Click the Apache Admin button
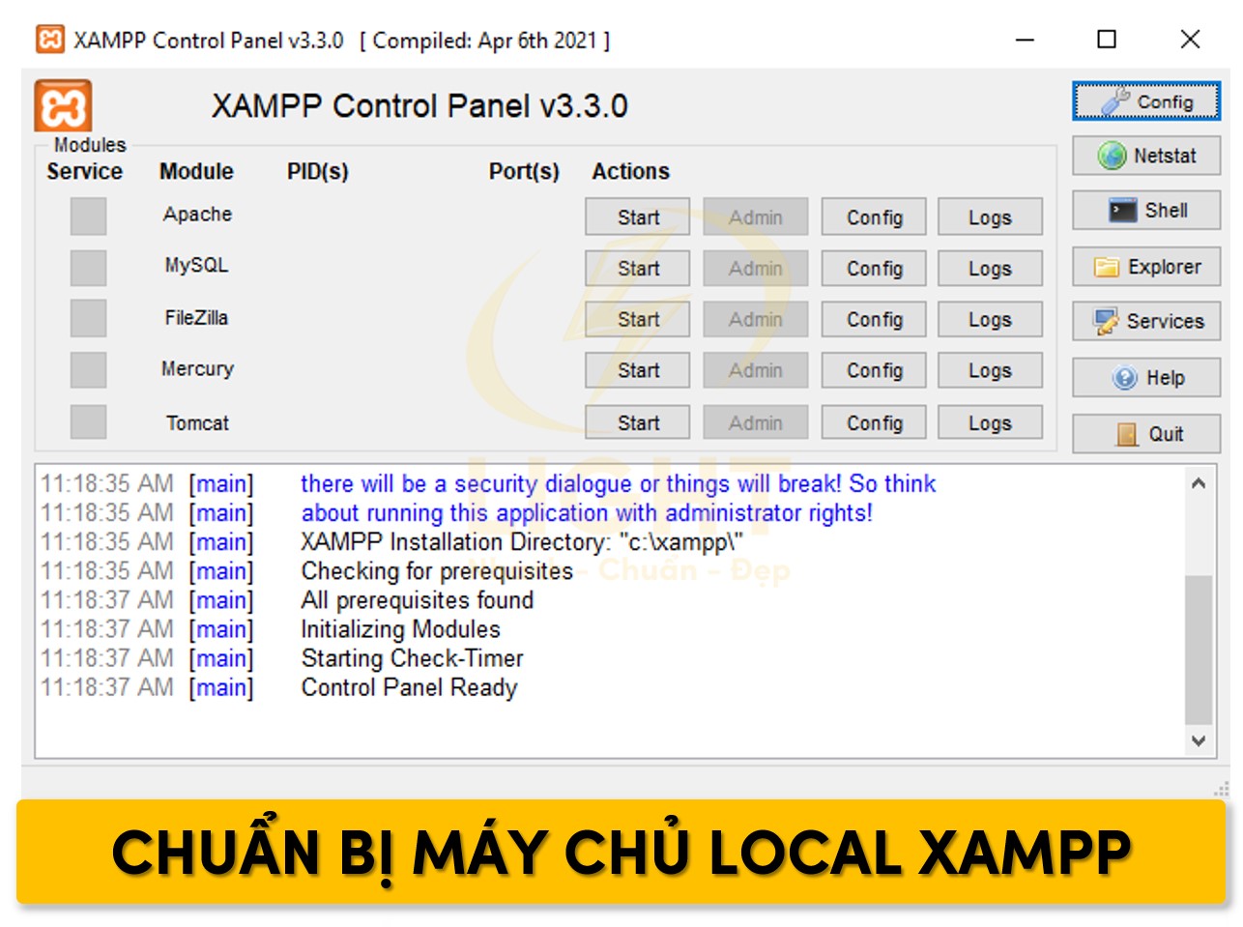The width and height of the screenshot is (1243, 927). (x=756, y=217)
